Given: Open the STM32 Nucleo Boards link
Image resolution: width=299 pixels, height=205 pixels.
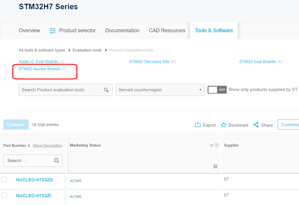Looking at the screenshot, I should tap(40, 69).
